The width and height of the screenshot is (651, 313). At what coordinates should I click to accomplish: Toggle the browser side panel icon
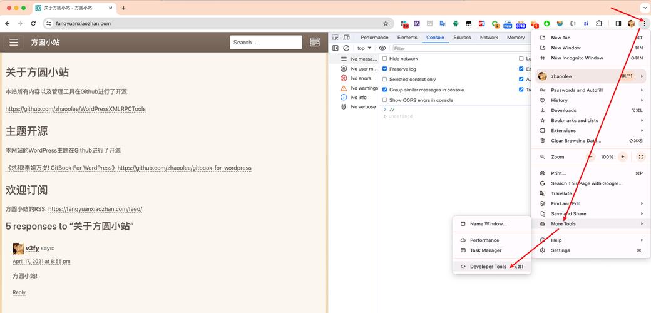tap(618, 24)
